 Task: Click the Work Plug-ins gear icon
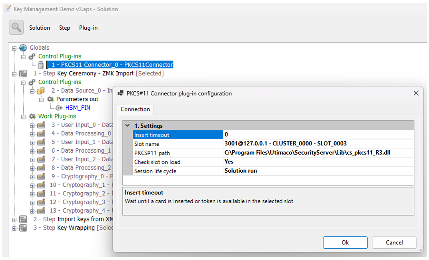(32, 116)
